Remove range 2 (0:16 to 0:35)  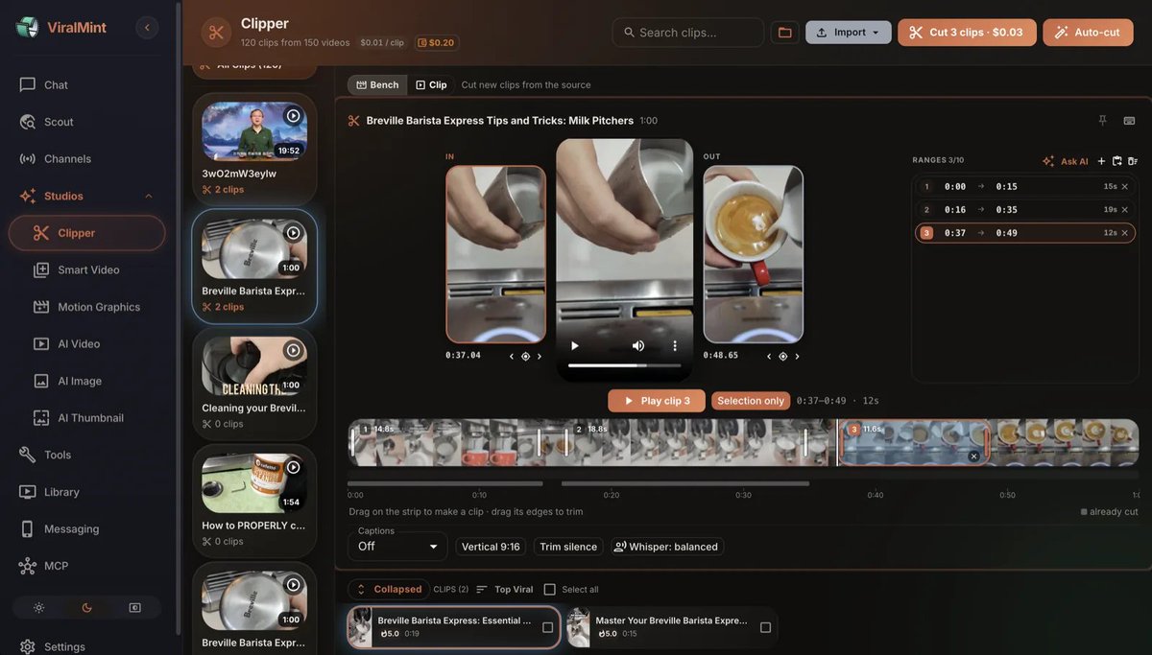click(1125, 210)
